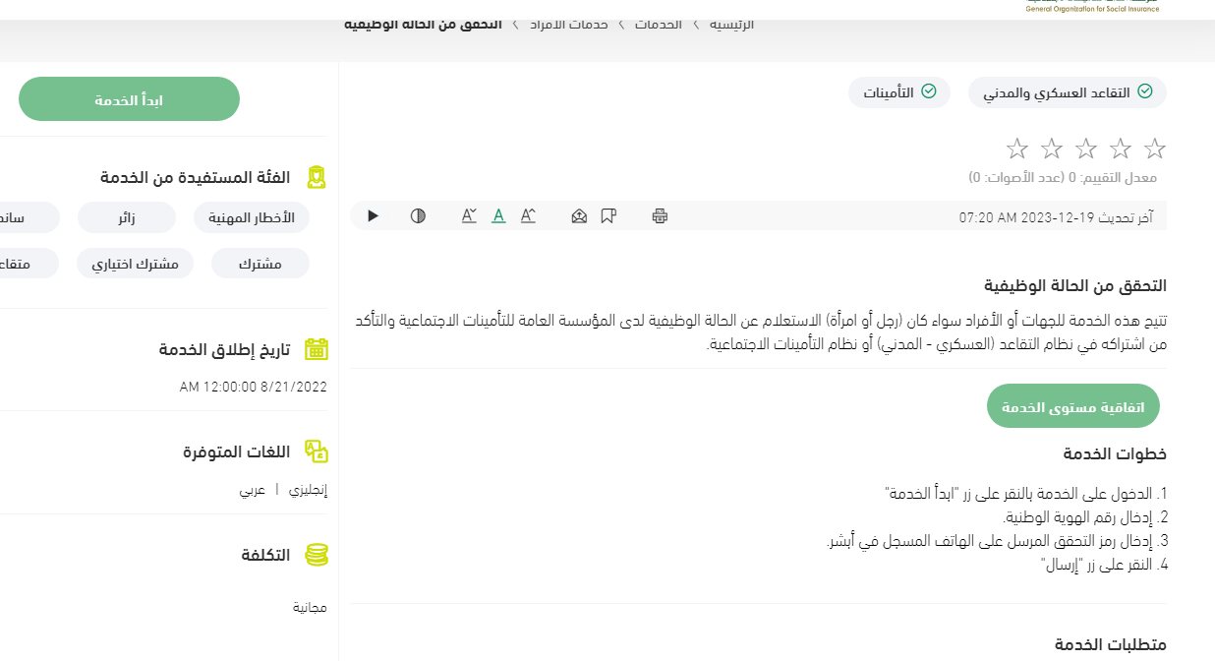The height and width of the screenshot is (661, 1215).
Task: Select the التقاعد العسكري والمدني tag
Action: coord(1068,92)
